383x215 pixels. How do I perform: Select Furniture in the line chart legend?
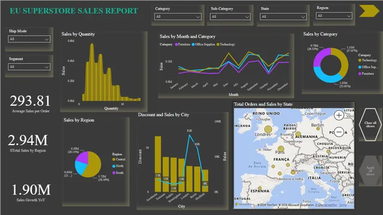tap(183, 44)
